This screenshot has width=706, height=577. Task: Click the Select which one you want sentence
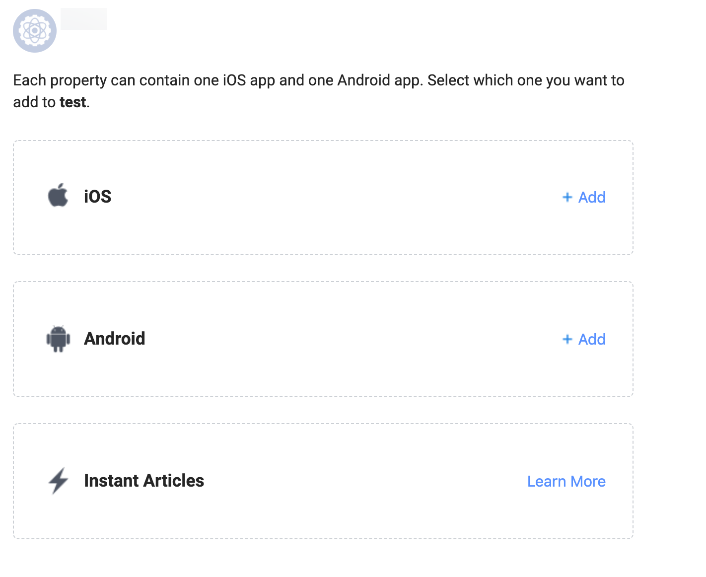pos(525,80)
